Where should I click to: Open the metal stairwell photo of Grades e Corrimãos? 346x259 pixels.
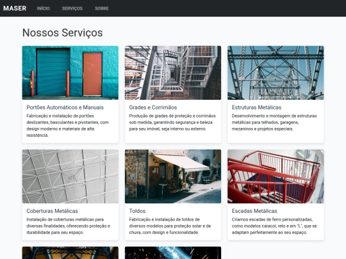173,73
